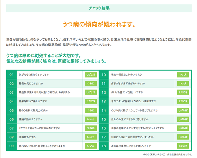This screenshot has height=158, width=197.
Task: Select the しばしば badge for question 03
Action: (x=91, y=93)
